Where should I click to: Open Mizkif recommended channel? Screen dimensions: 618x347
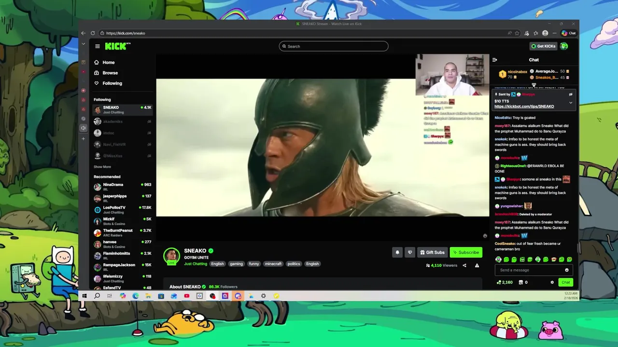[123, 221]
